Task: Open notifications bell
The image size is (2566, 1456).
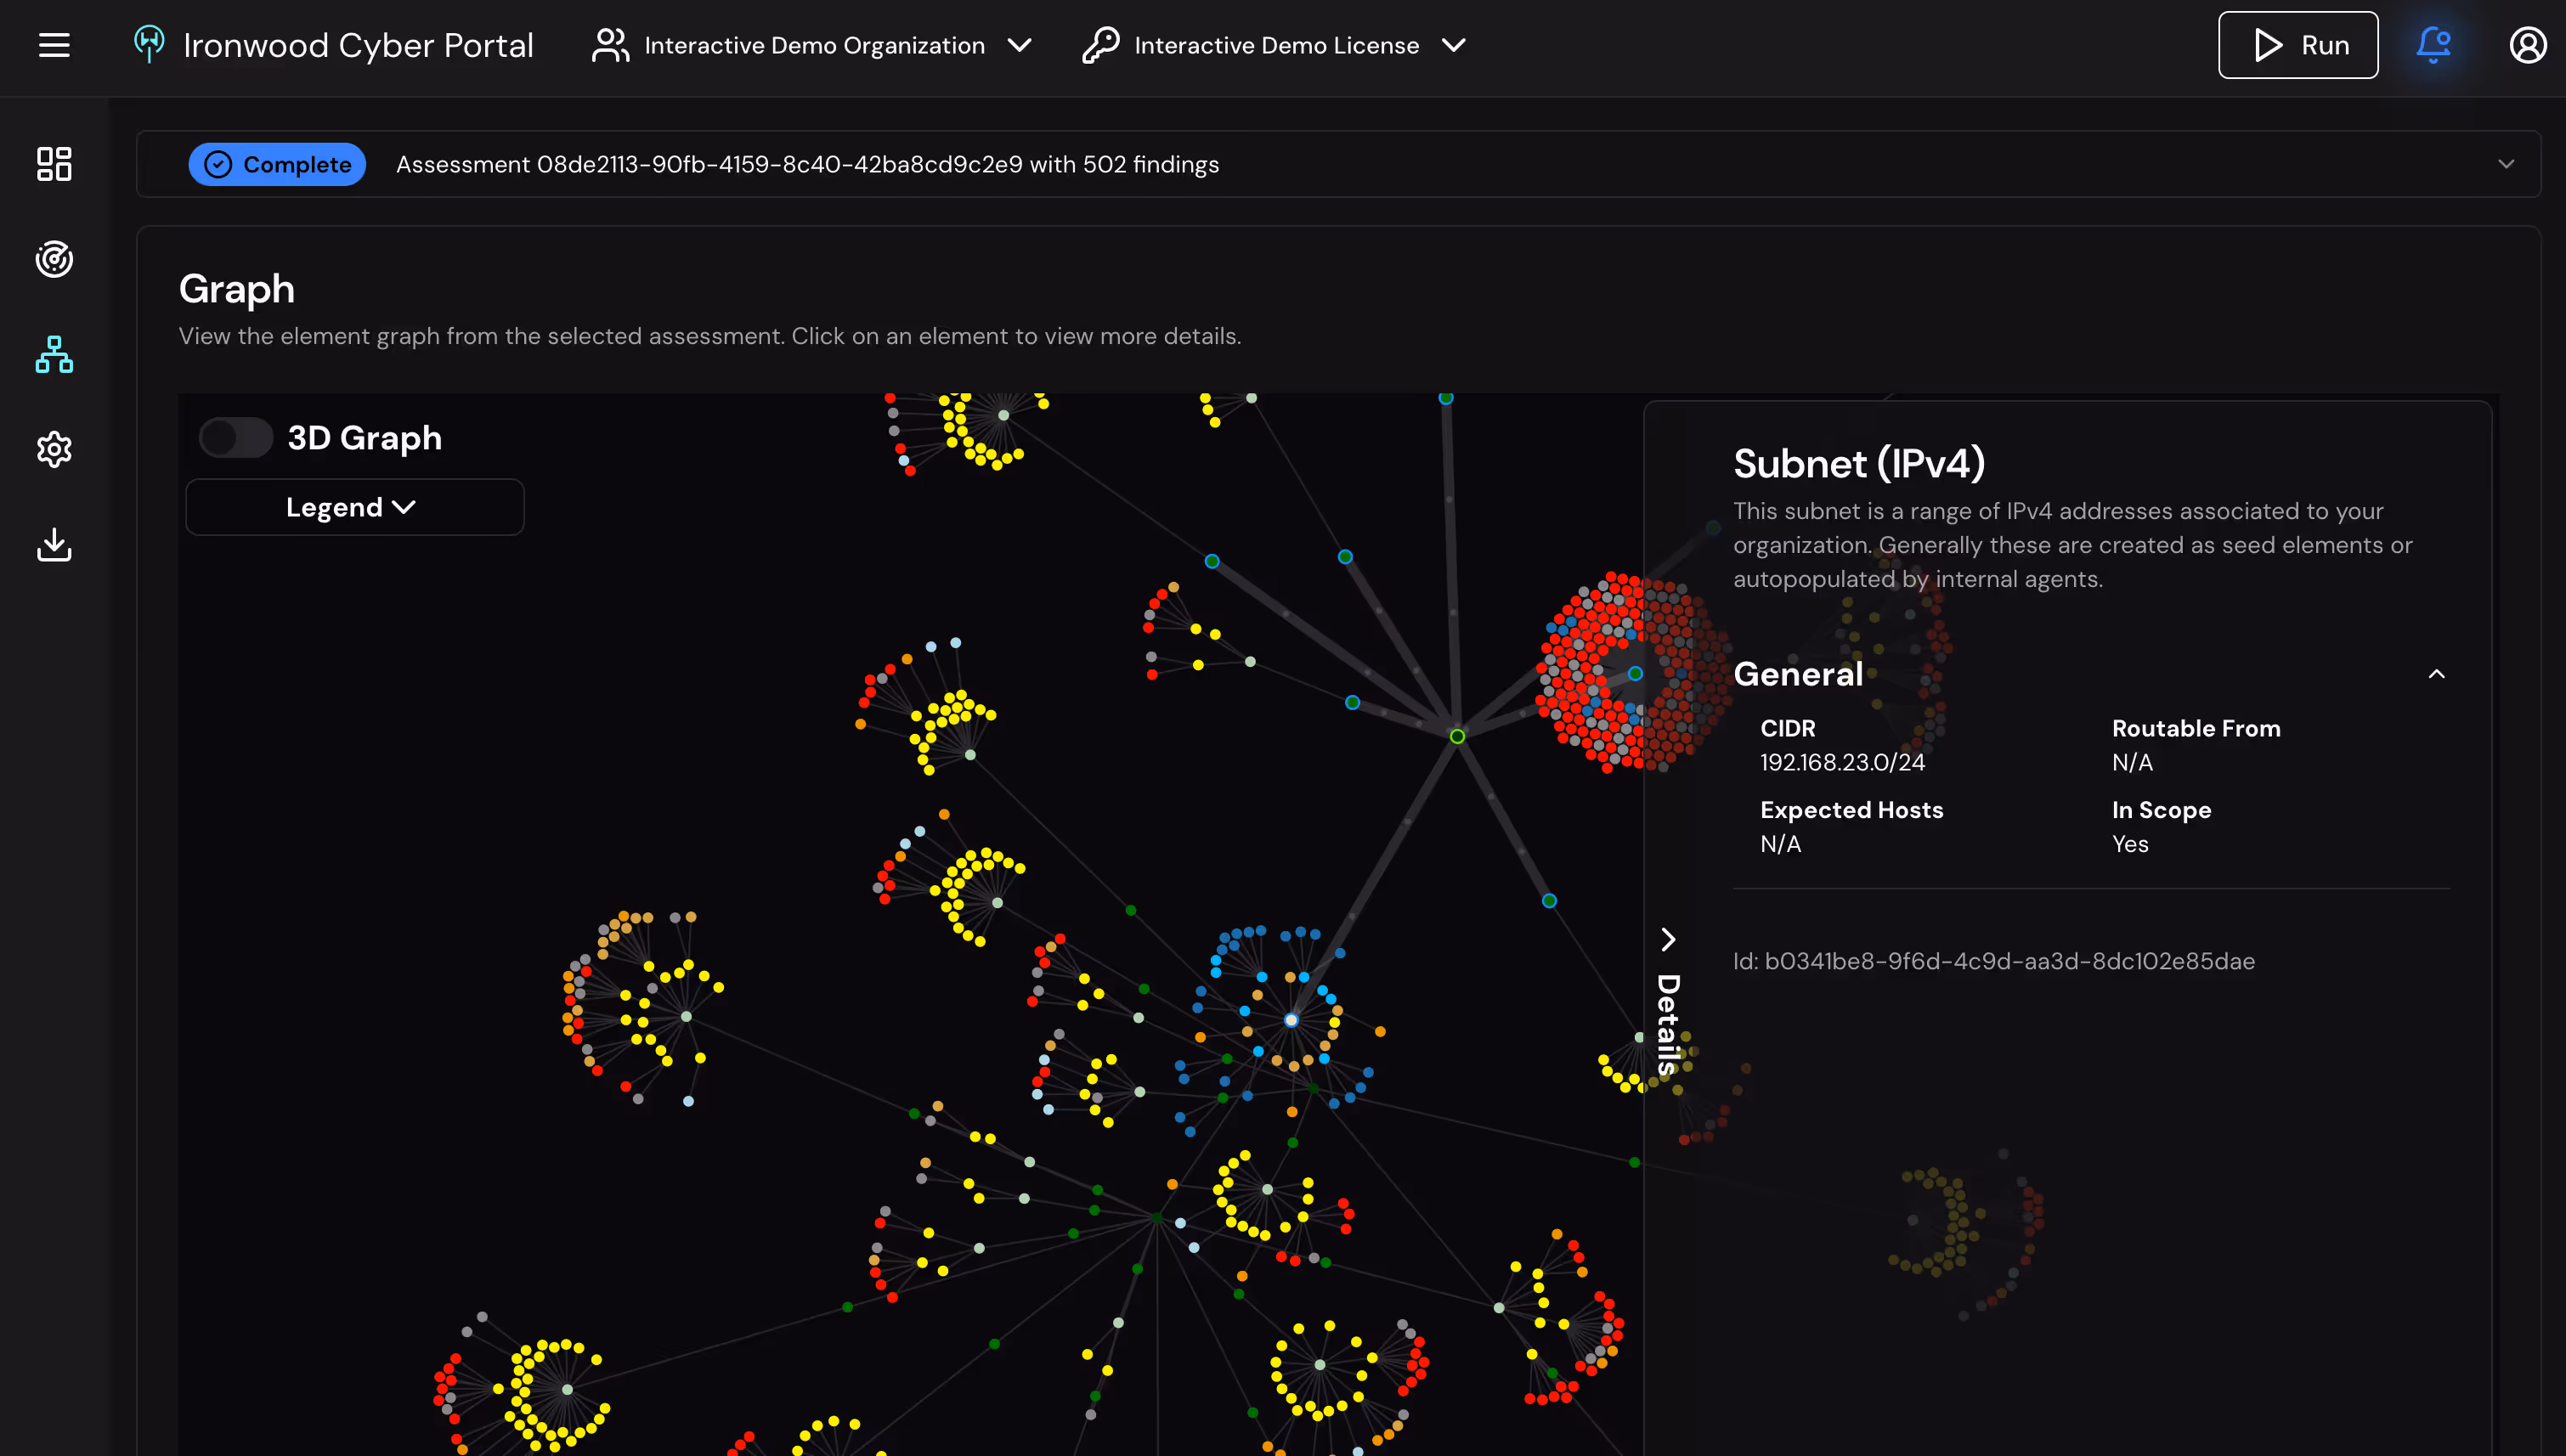Action: click(2433, 45)
